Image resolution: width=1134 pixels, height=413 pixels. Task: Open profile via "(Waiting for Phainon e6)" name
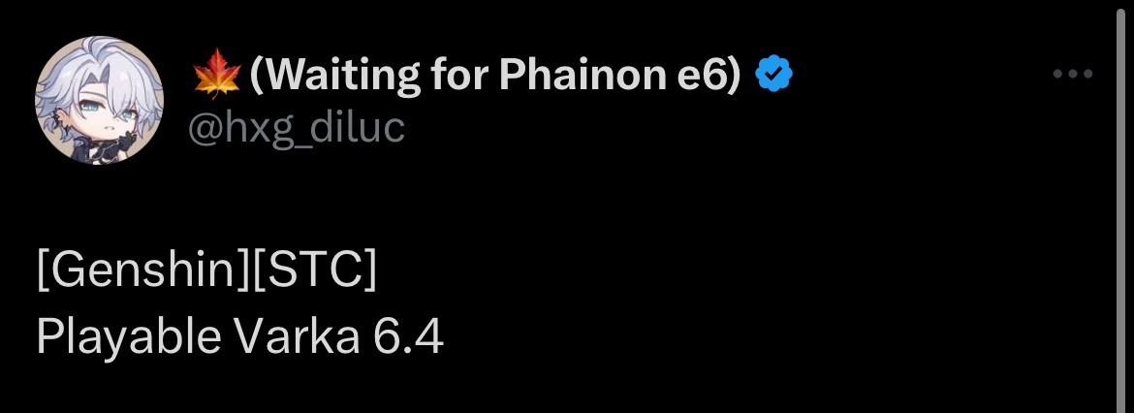[495, 74]
